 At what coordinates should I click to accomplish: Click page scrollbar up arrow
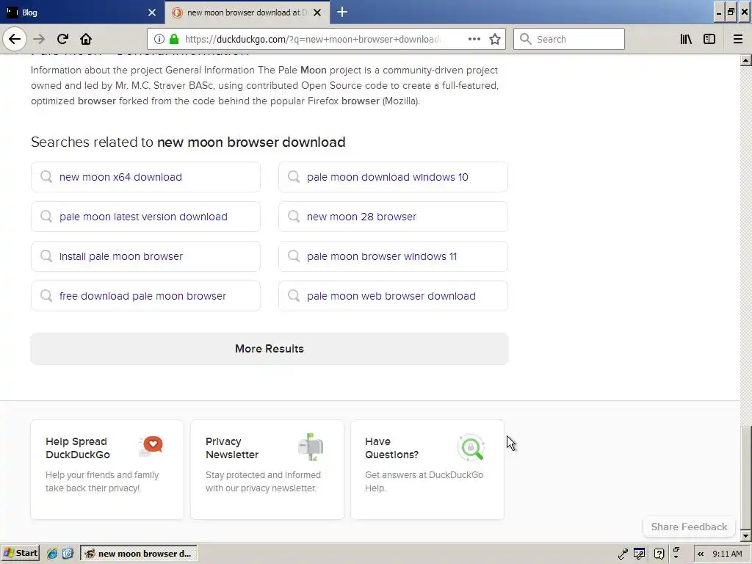[746, 60]
